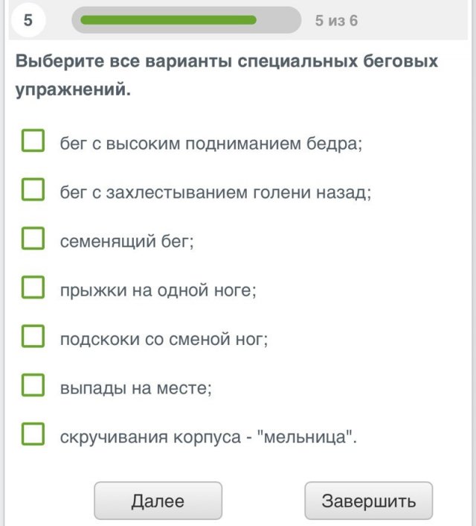
Task: Click the option text 'выпады на месте'
Action: [136, 388]
